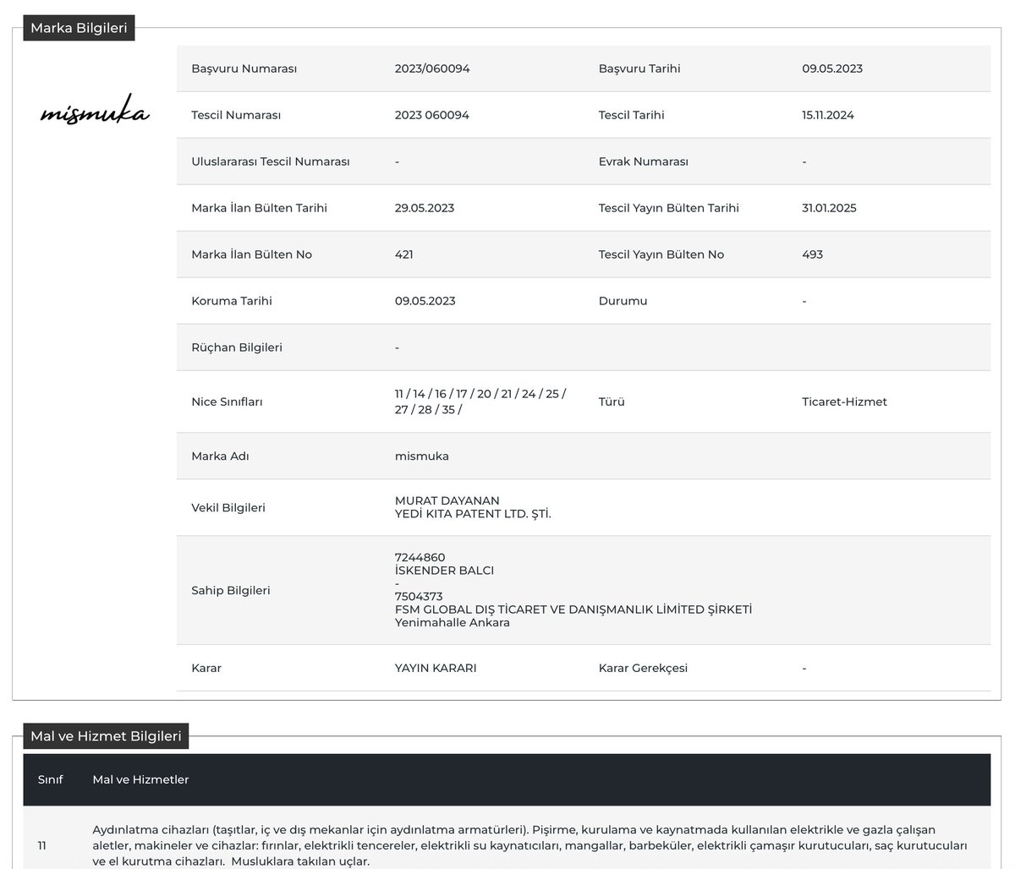Click the Koruma Tarihi label
Image resolution: width=1015 pixels, height=869 pixels.
(232, 301)
